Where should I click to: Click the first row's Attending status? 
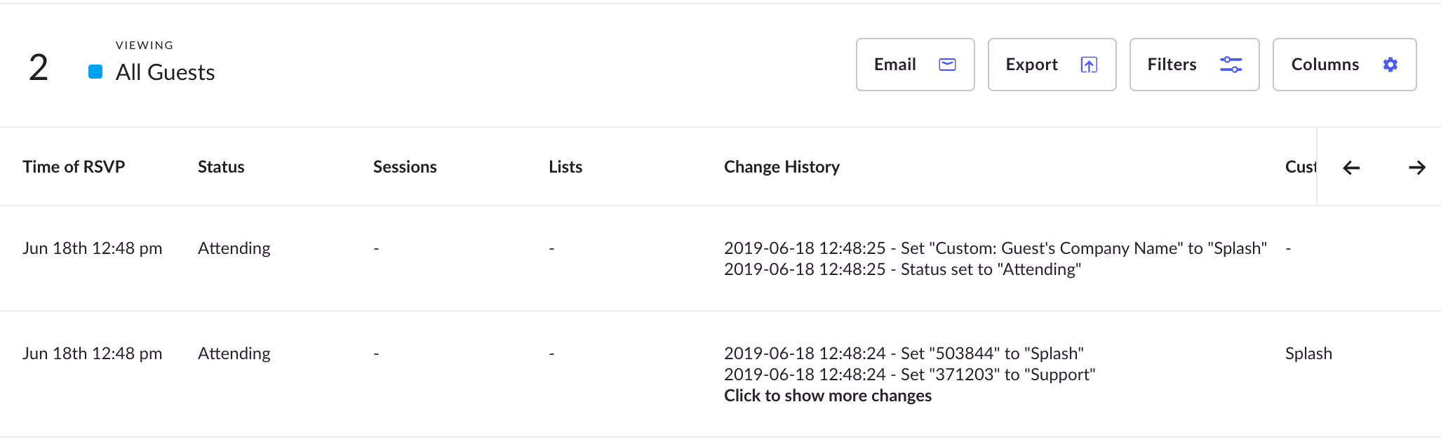(x=234, y=248)
